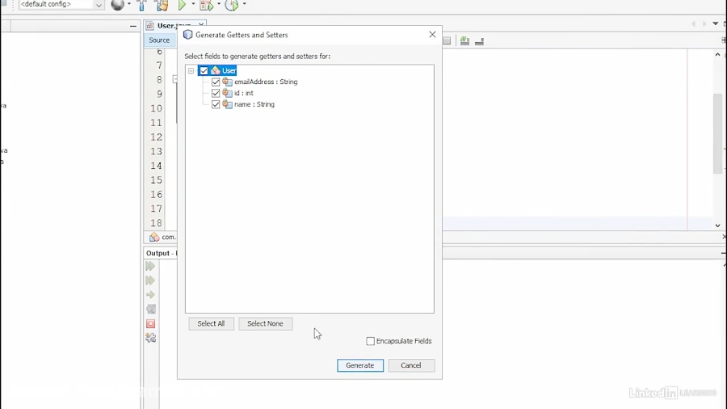The image size is (727, 409).
Task: Uncheck the name : String checkbox
Action: (x=216, y=104)
